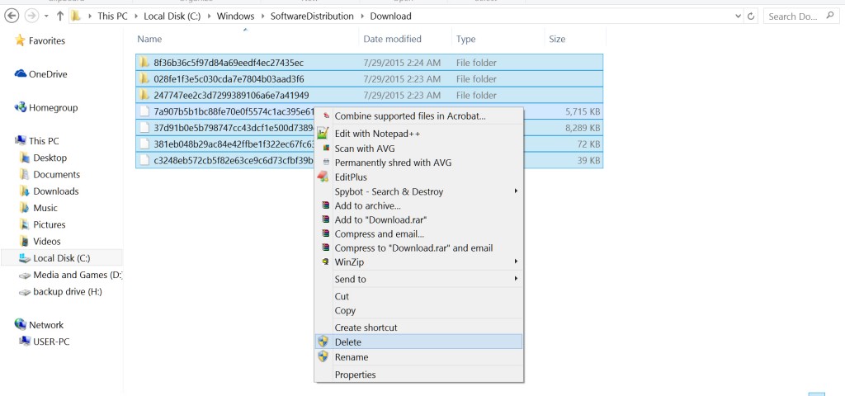
Task: Select 'This PC' breadcrumb
Action: point(112,16)
